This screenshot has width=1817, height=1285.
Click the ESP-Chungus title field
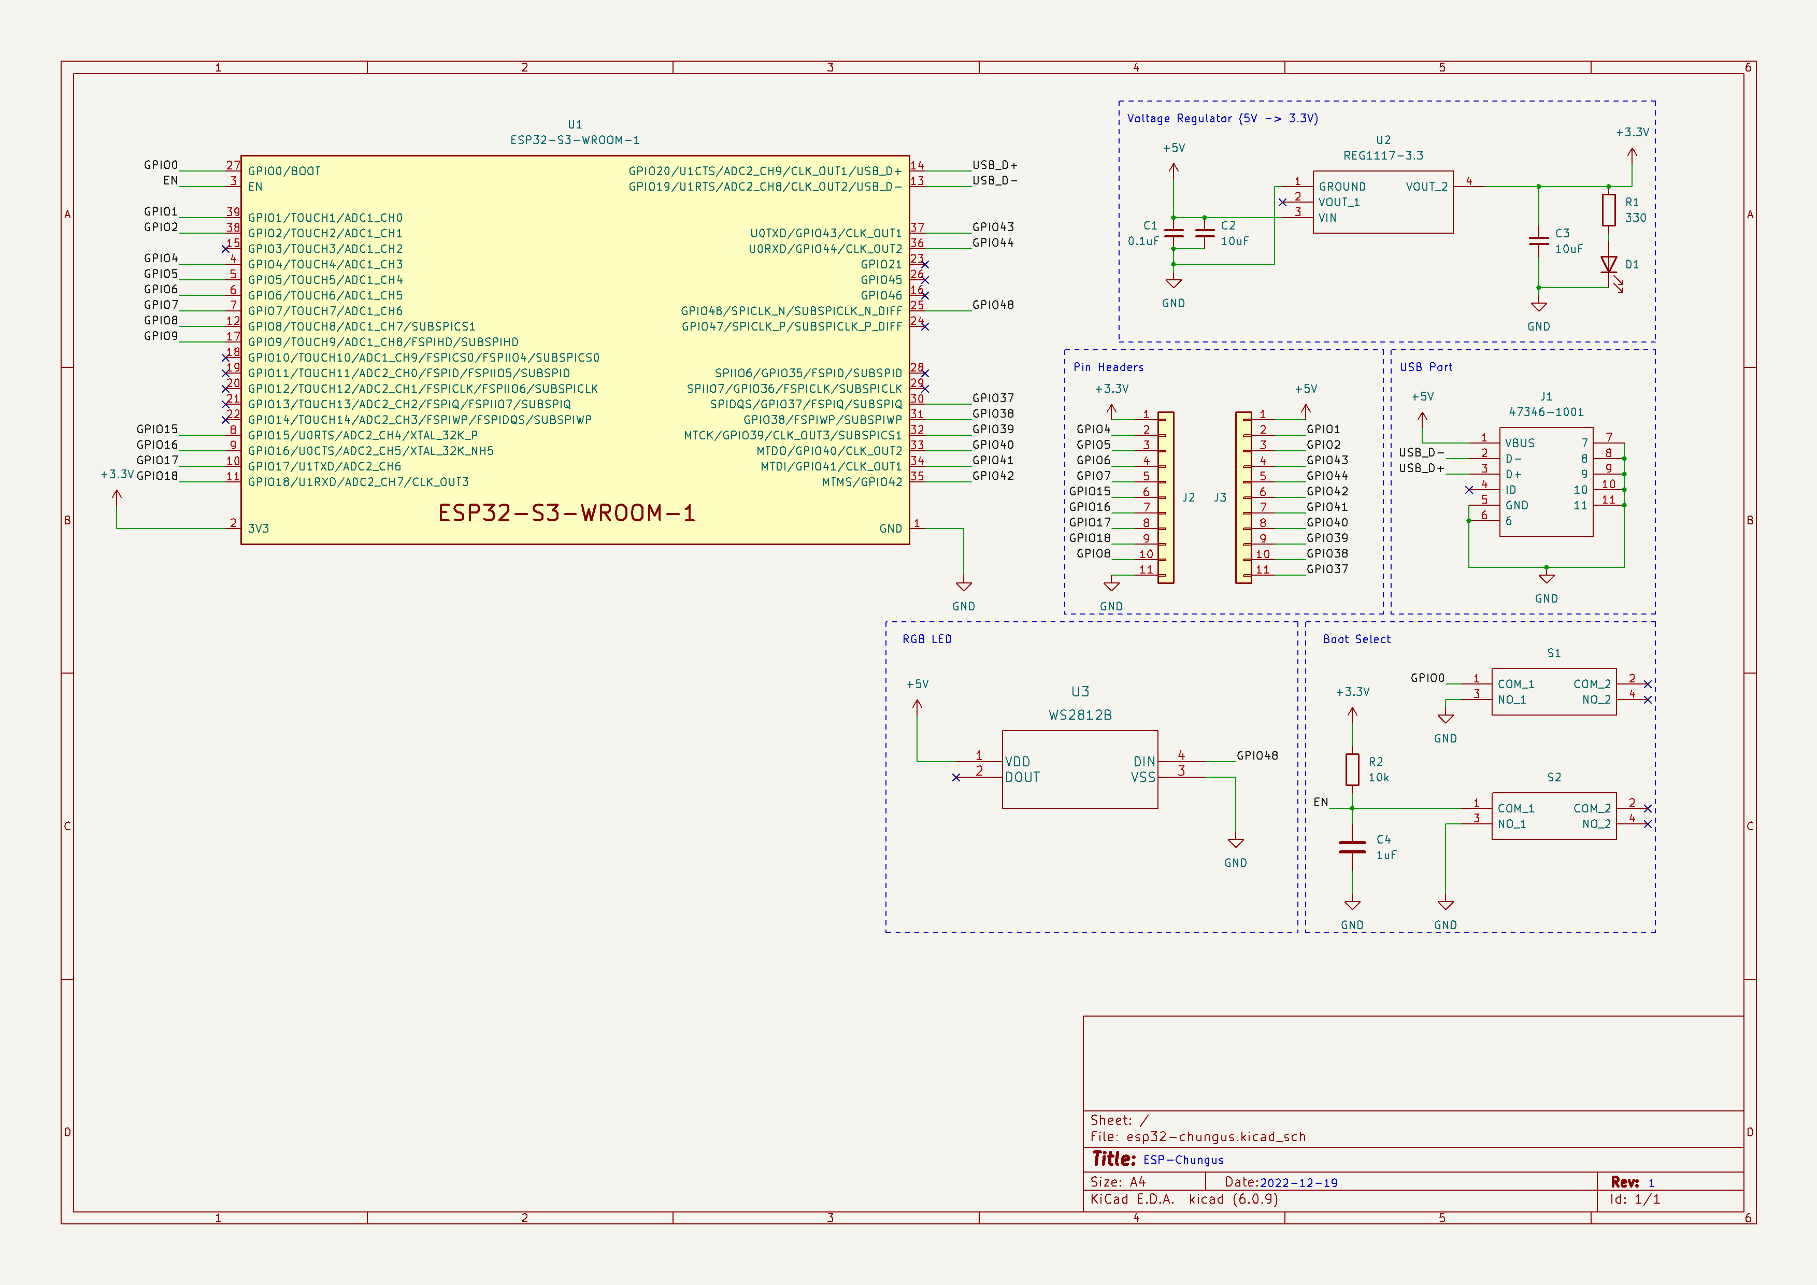click(1183, 1160)
